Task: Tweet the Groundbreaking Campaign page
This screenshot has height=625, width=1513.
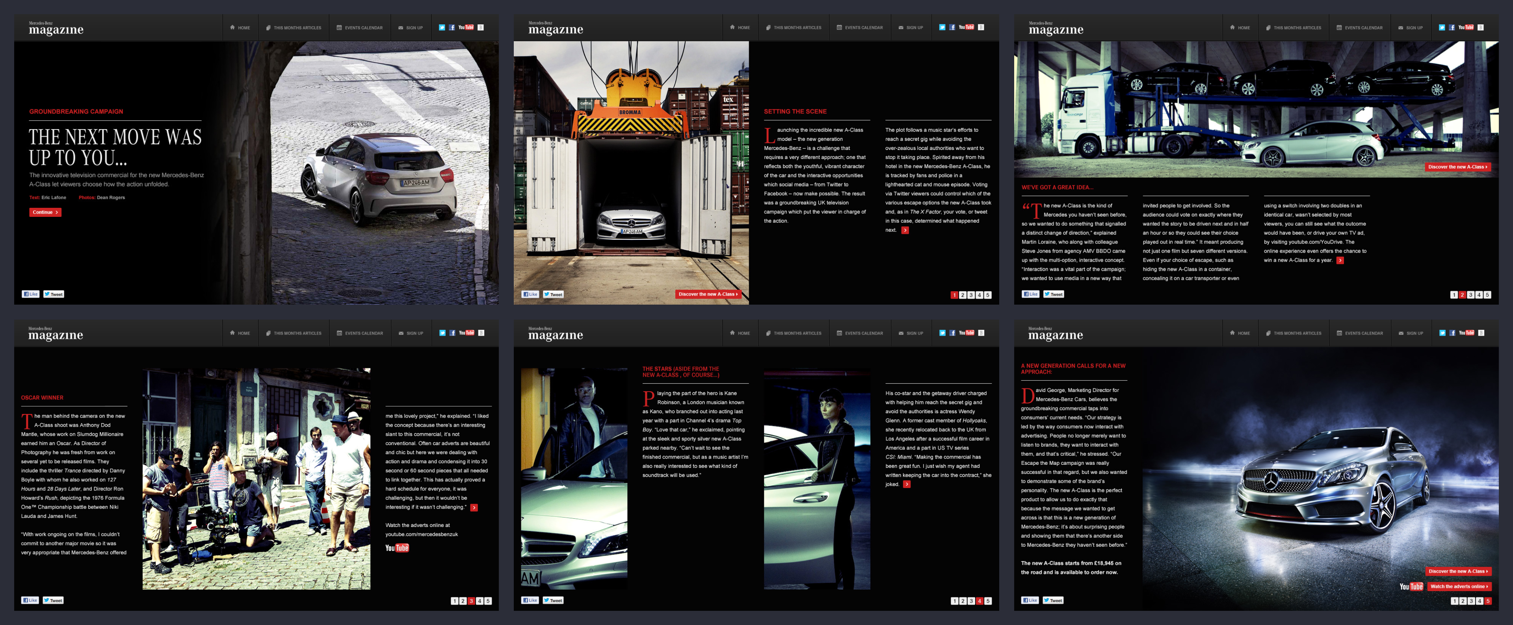Action: 54,295
